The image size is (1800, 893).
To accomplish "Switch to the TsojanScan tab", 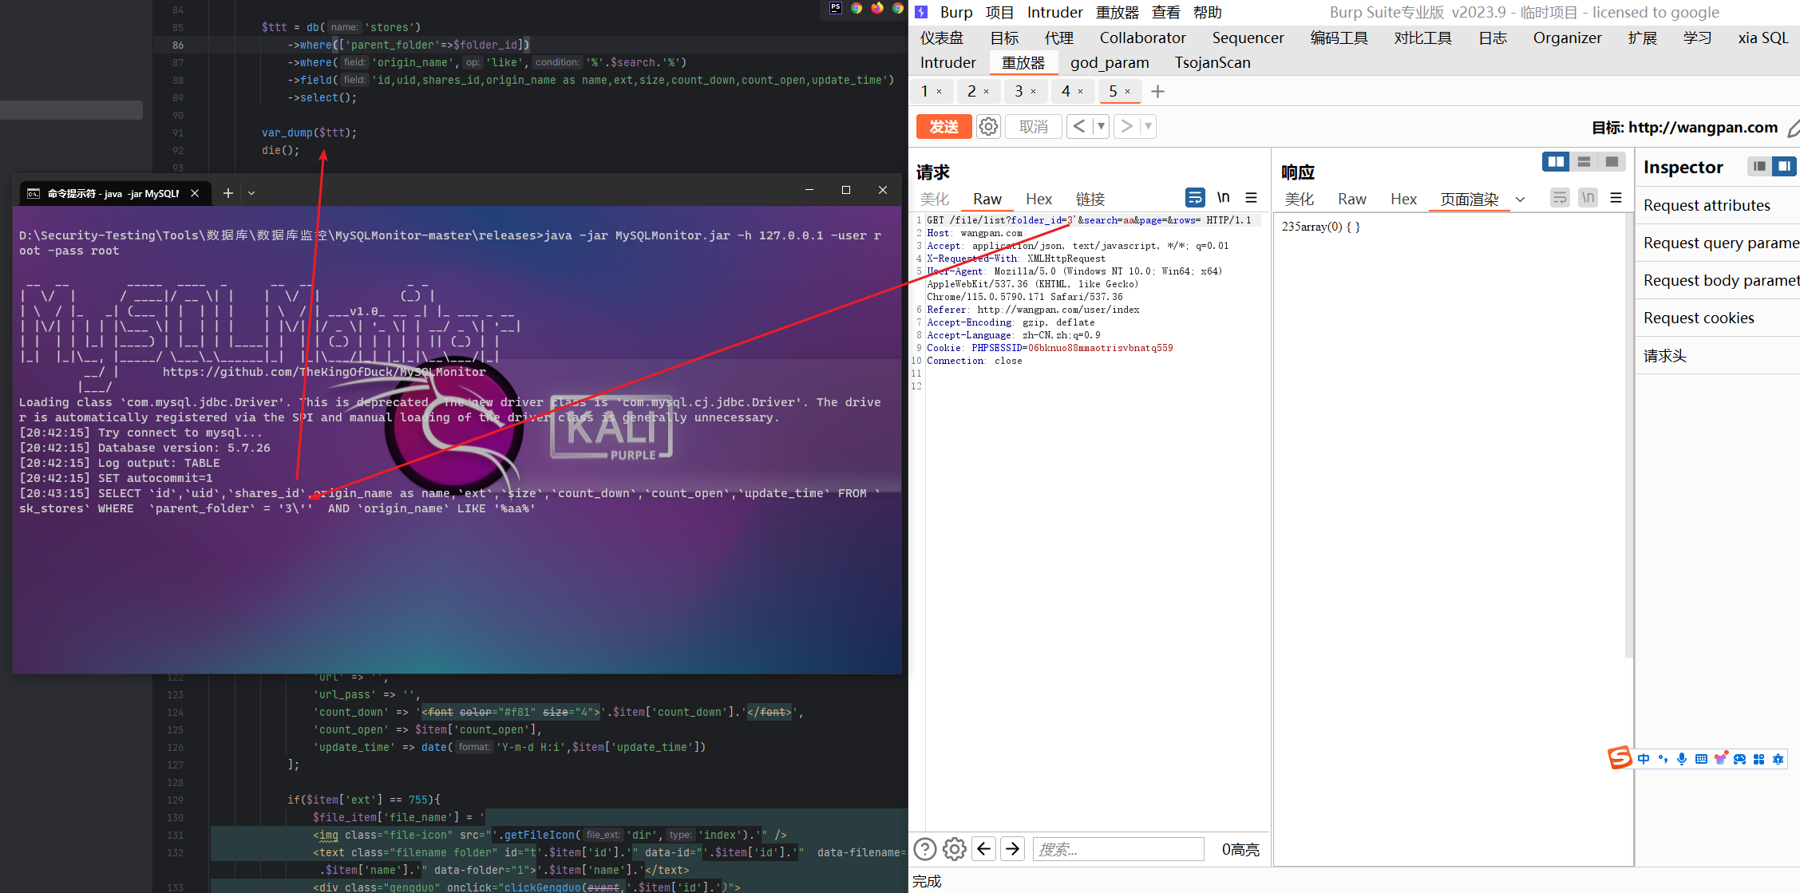I will click(1212, 62).
